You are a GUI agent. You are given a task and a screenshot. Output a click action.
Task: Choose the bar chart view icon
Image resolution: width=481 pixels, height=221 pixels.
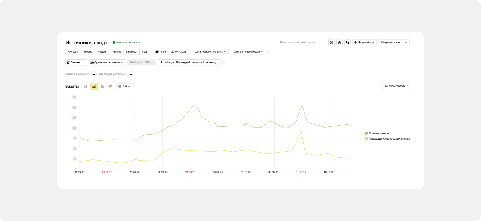click(x=111, y=87)
